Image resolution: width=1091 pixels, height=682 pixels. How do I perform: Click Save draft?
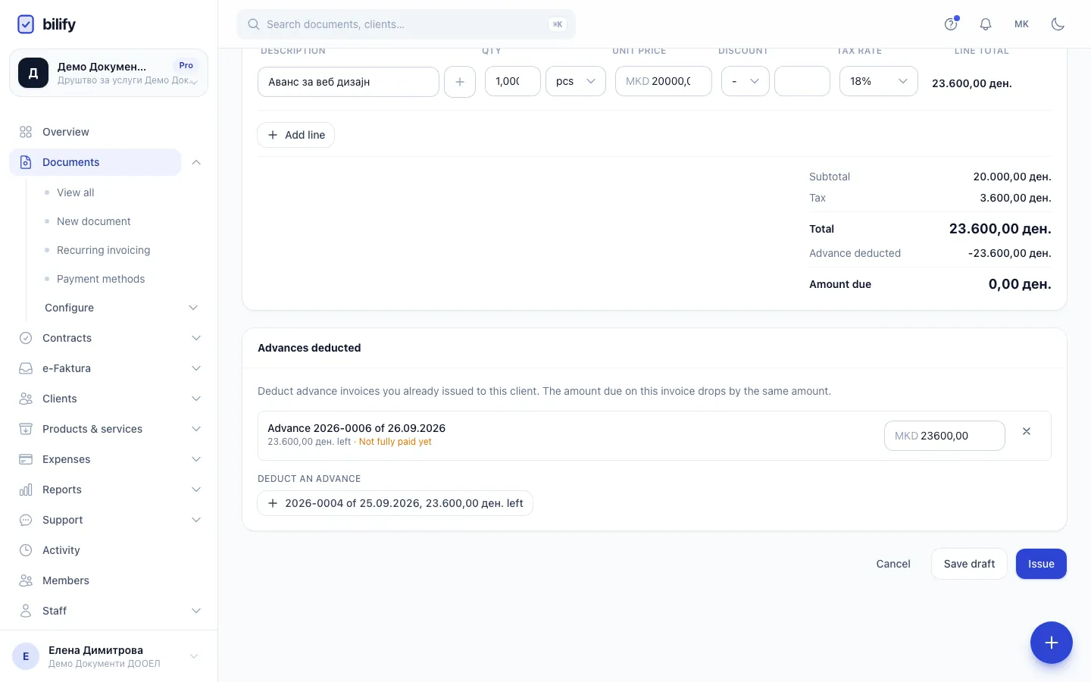tap(969, 564)
